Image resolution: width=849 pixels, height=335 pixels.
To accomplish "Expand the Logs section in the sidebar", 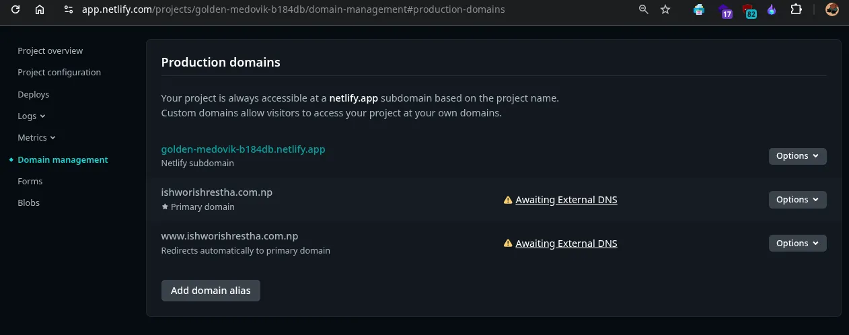I will coord(31,116).
